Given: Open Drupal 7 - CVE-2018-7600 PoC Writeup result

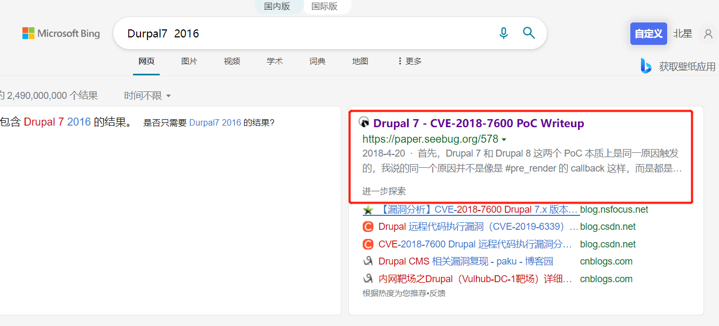Looking at the screenshot, I should [479, 123].
